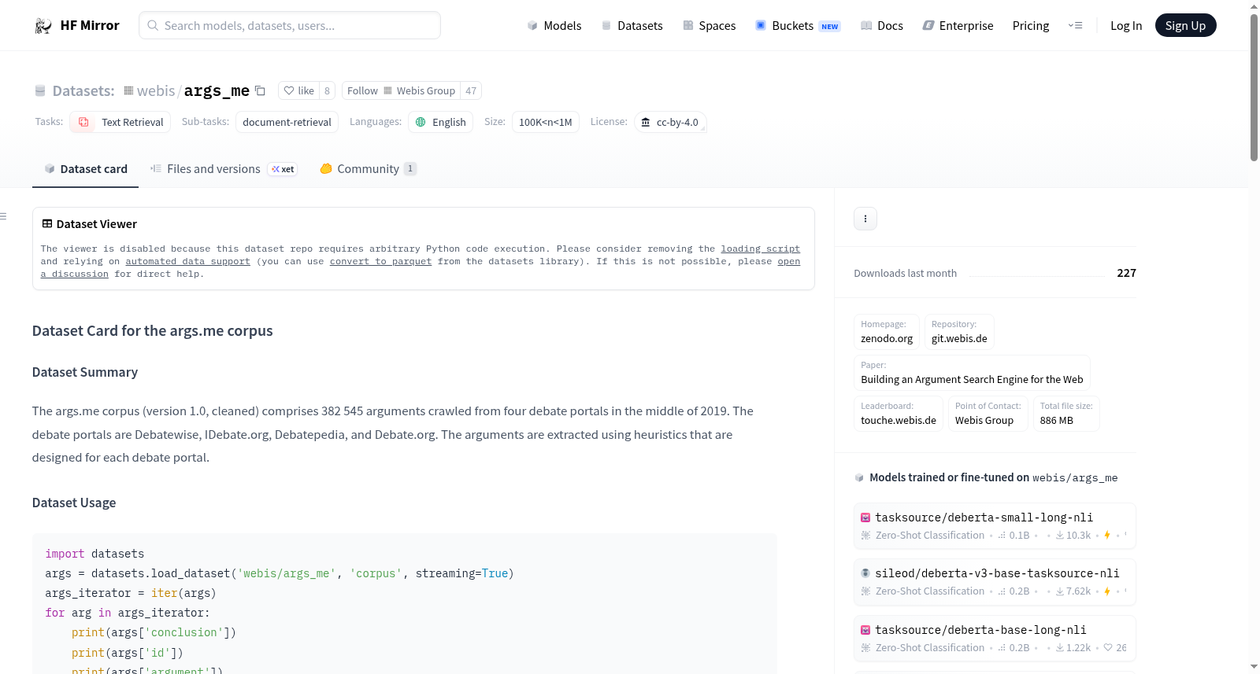Click the English language tag
This screenshot has height=674, width=1260.
440,122
